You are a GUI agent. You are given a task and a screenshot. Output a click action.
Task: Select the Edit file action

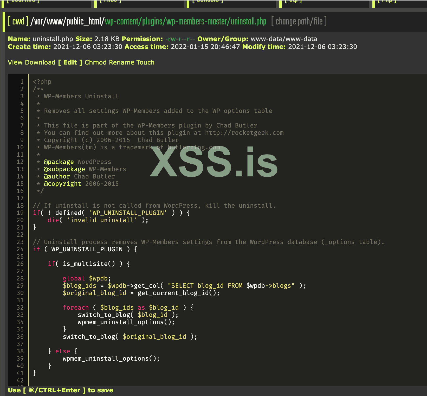[x=70, y=62]
